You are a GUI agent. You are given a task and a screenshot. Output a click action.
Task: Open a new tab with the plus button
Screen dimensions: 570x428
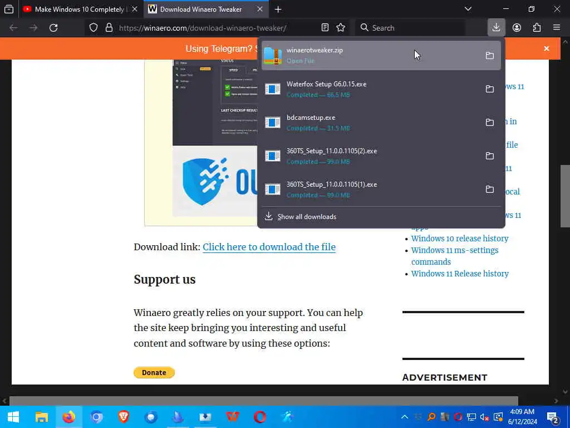(x=278, y=9)
